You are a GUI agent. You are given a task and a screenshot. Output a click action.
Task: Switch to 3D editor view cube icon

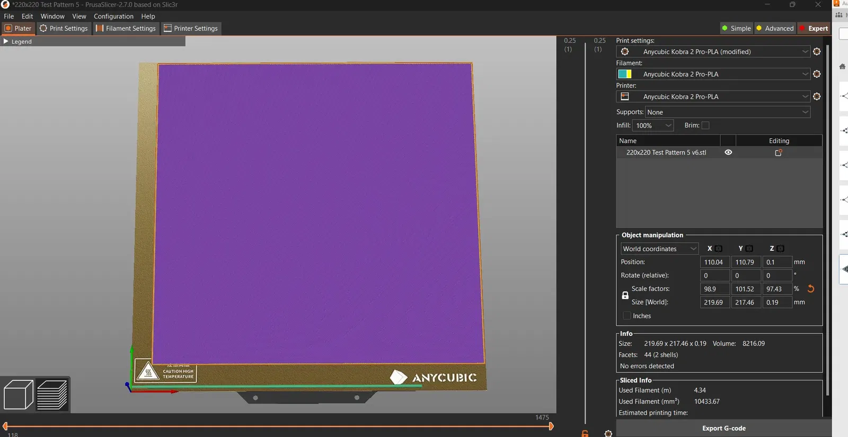click(x=19, y=395)
